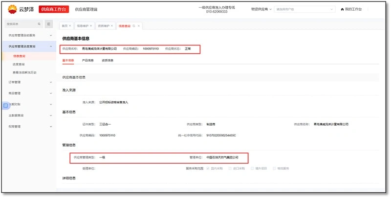
Task: Click the 详细信息 section heading
Action: point(69,178)
